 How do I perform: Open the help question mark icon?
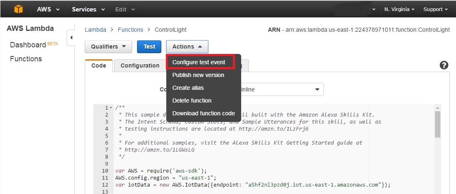pos(444,65)
